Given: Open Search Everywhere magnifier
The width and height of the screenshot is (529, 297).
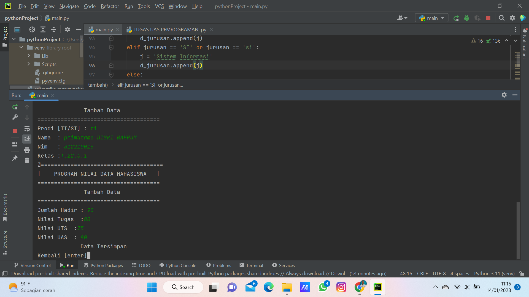Looking at the screenshot, I should click(x=501, y=18).
